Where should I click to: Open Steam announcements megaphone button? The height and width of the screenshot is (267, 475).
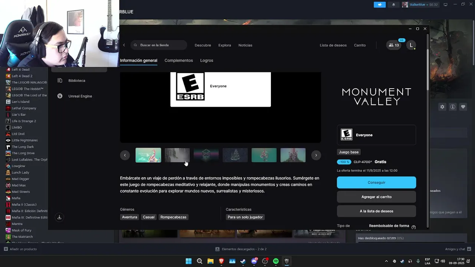(380, 4)
